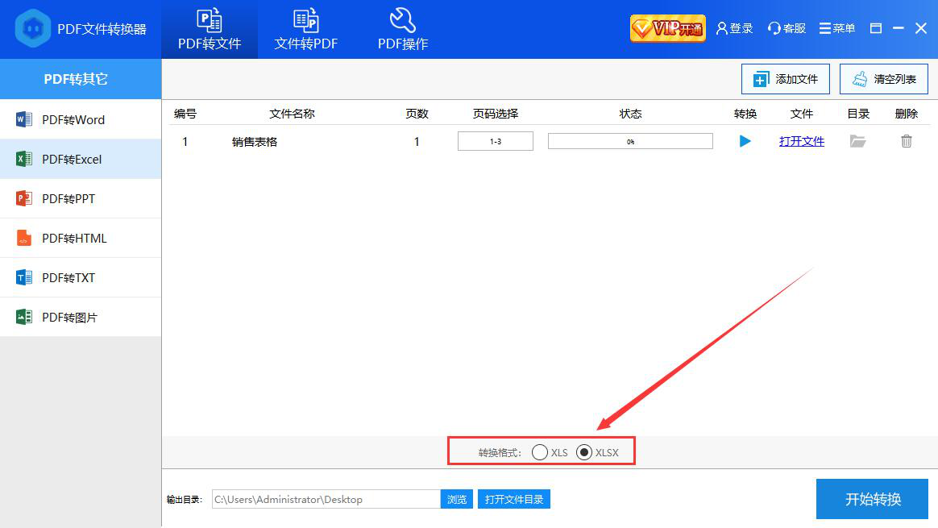Click the page range field 1-3
The width and height of the screenshot is (938, 528).
[x=496, y=141]
